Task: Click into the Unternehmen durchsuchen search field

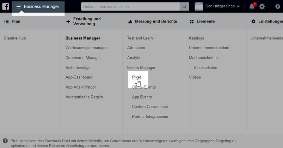Action: (130, 6)
